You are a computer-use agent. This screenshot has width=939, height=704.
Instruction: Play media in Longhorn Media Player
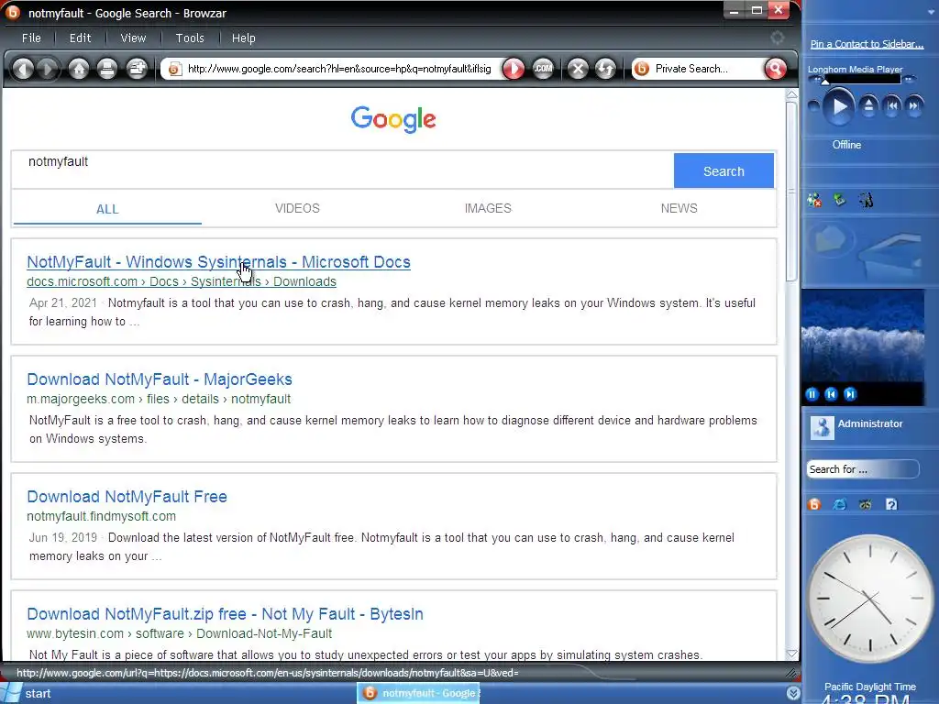(839, 106)
